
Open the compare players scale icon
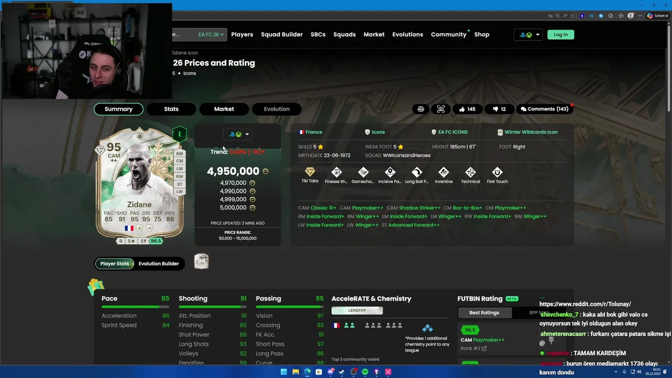(421, 109)
